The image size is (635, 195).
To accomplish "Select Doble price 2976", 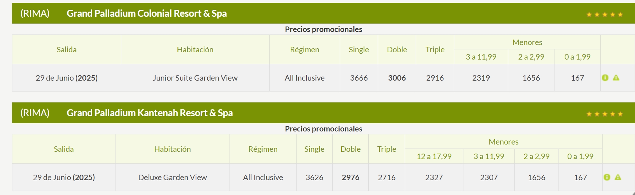I will [x=350, y=177].
